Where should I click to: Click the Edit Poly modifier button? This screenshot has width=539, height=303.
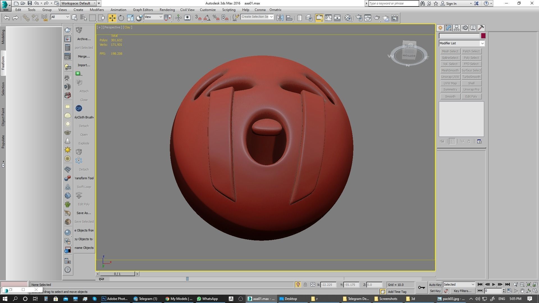coord(471,97)
